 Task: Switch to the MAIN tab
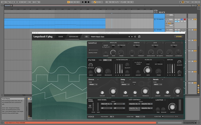[x=61, y=36]
